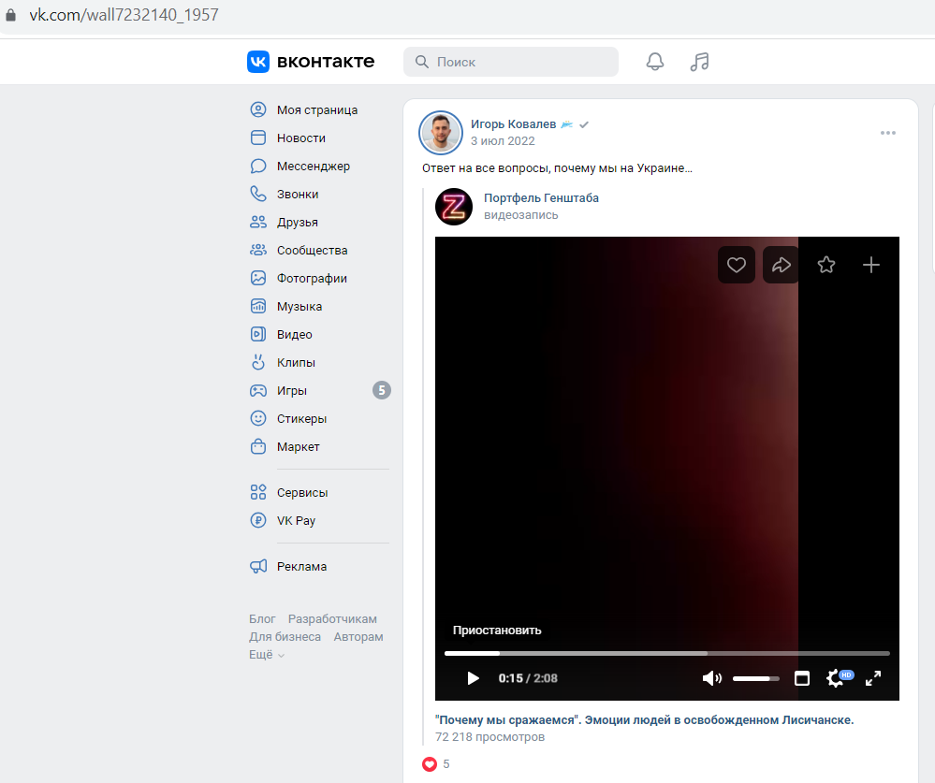Image resolution: width=935 pixels, height=783 pixels.
Task: Click the 0:15 / 2:08 time display
Action: pyautogui.click(x=528, y=678)
